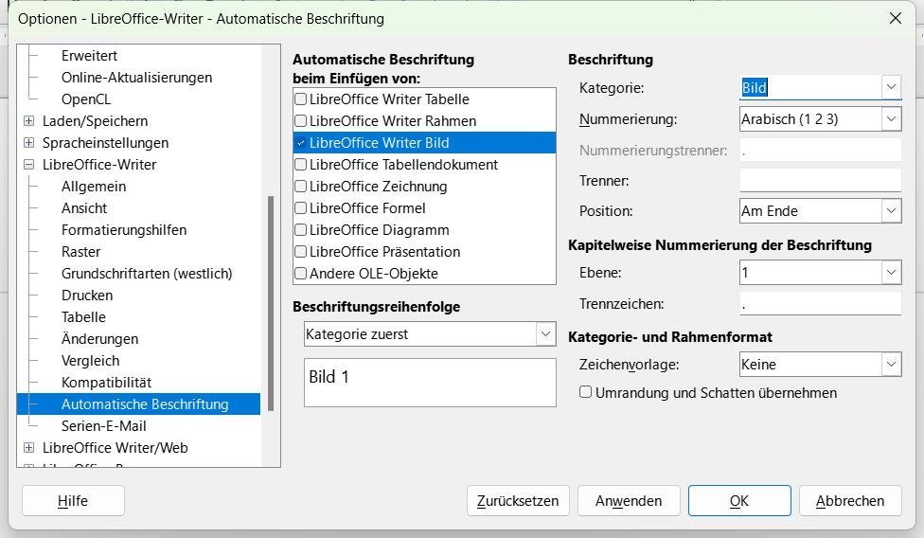The width and height of the screenshot is (924, 538).
Task: Uncheck the LibreOffice Writer Bild checkbox
Action: click(300, 143)
